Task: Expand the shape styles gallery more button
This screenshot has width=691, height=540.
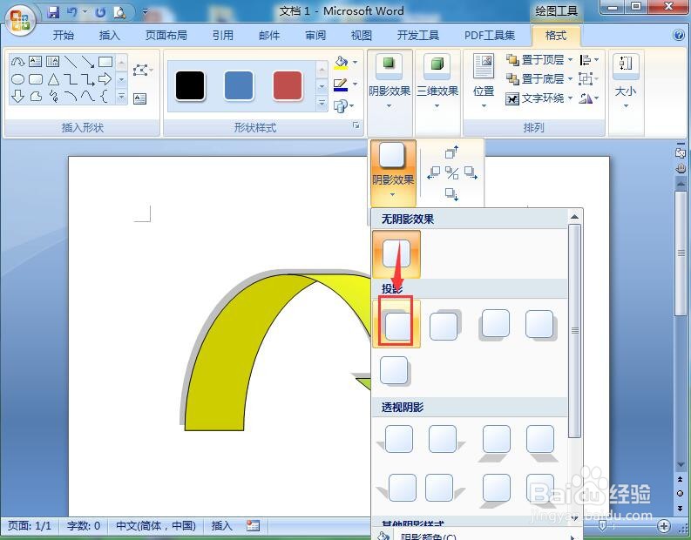Action: (x=322, y=103)
